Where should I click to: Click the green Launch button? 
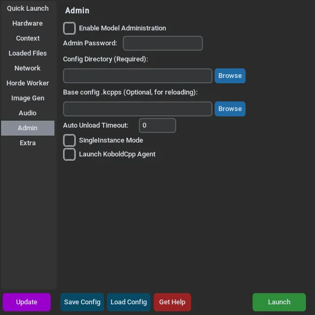click(x=279, y=302)
